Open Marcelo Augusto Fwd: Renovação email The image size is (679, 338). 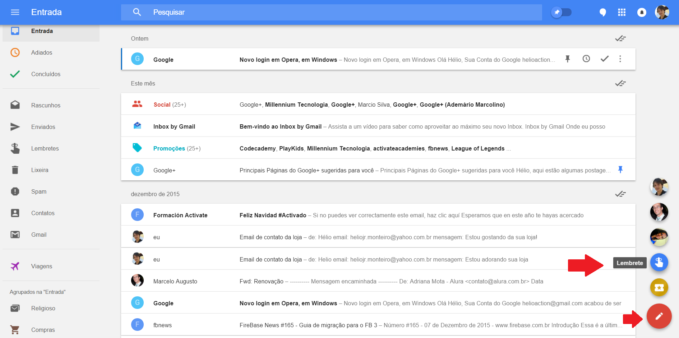point(378,281)
